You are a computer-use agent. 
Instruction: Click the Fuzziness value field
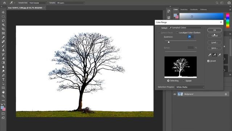coord(190,37)
